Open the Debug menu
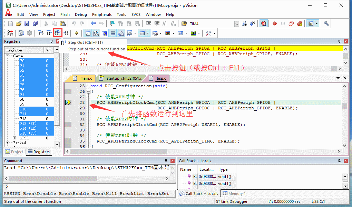The width and height of the screenshot is (352, 207). [x=81, y=14]
